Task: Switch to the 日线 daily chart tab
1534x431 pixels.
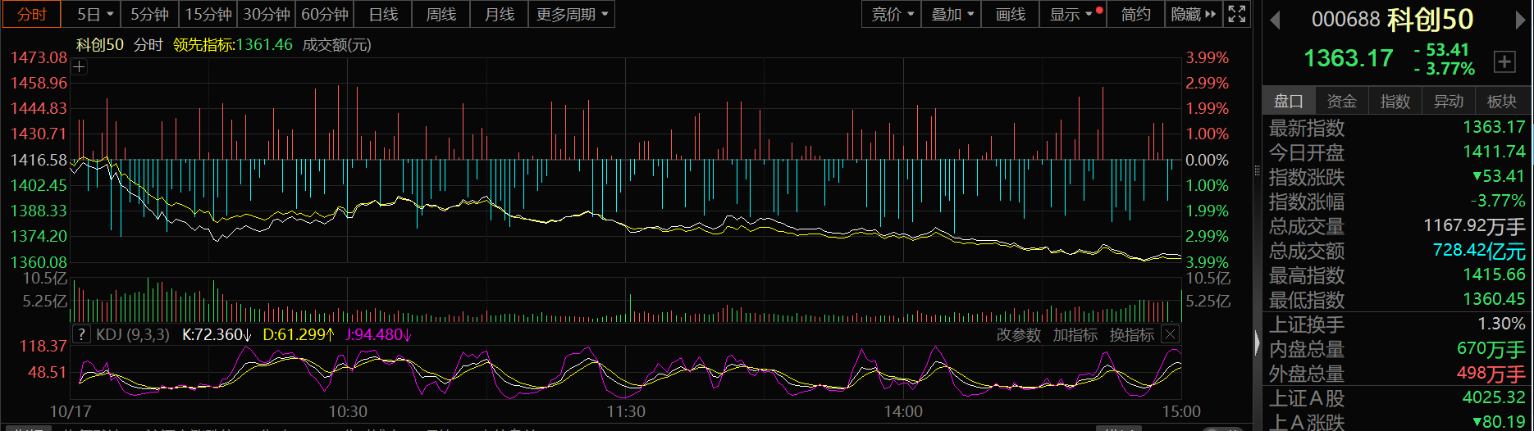Action: [383, 14]
